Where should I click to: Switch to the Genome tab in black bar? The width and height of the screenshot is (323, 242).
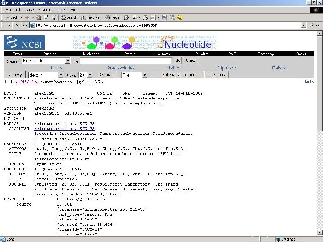[164, 54]
